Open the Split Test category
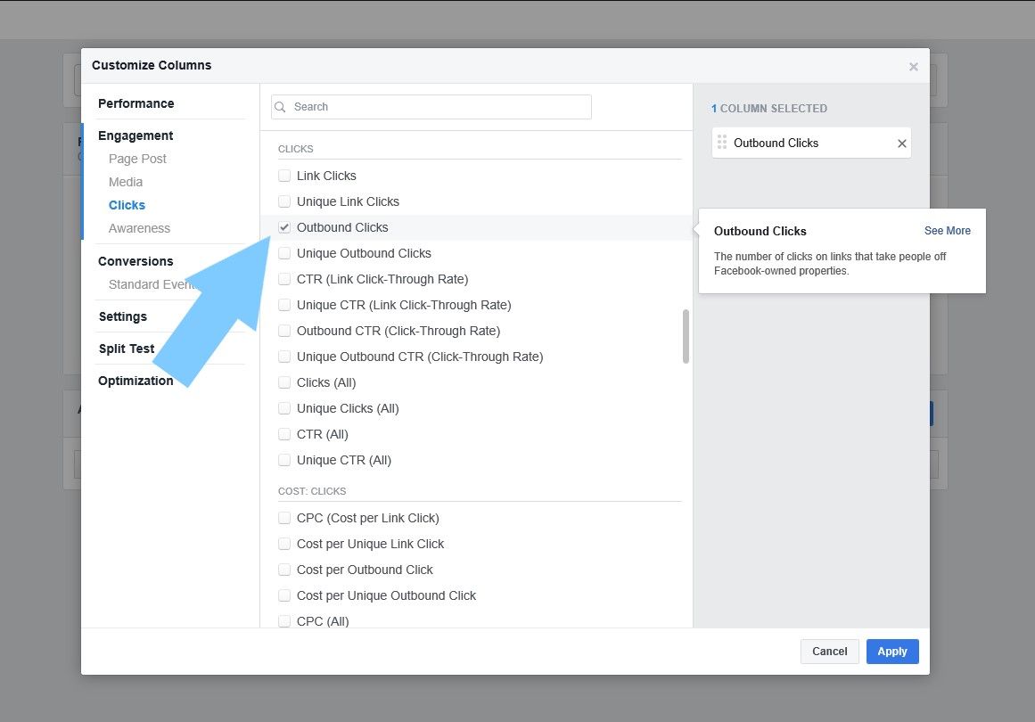This screenshot has height=722, width=1035. coord(126,349)
